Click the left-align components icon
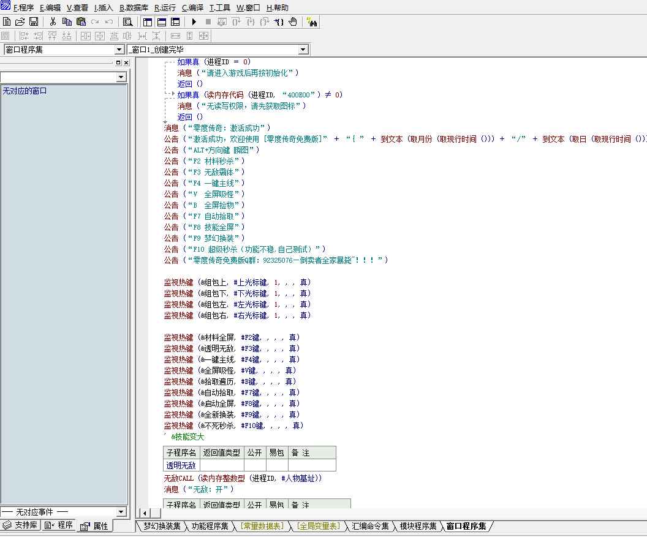The image size is (647, 537). 25,36
